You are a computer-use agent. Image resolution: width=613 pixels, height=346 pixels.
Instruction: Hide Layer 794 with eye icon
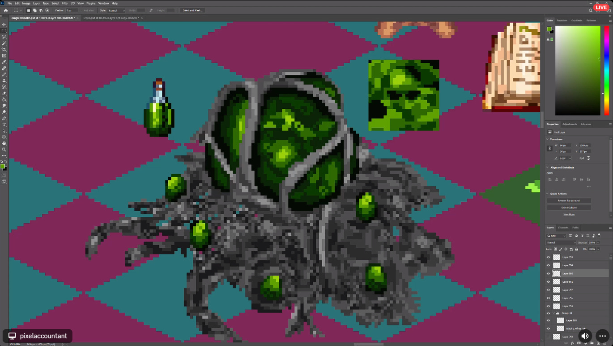548,265
